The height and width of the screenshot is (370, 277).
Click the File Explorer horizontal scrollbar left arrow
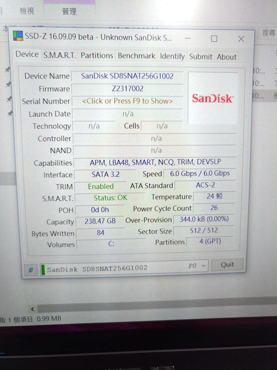point(32,308)
